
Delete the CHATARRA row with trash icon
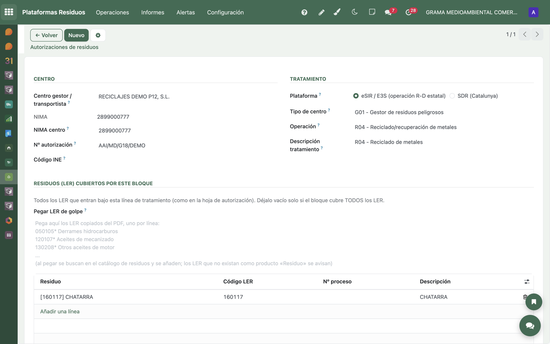(x=525, y=297)
